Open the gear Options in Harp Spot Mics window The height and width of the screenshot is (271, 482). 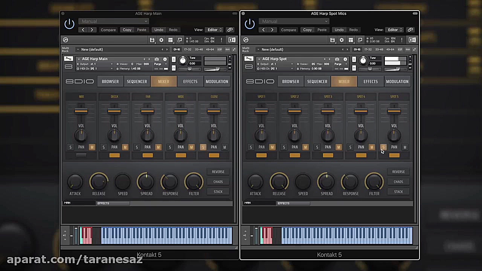[x=342, y=40]
